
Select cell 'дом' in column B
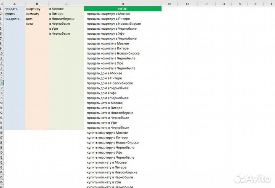[x=37, y=19]
